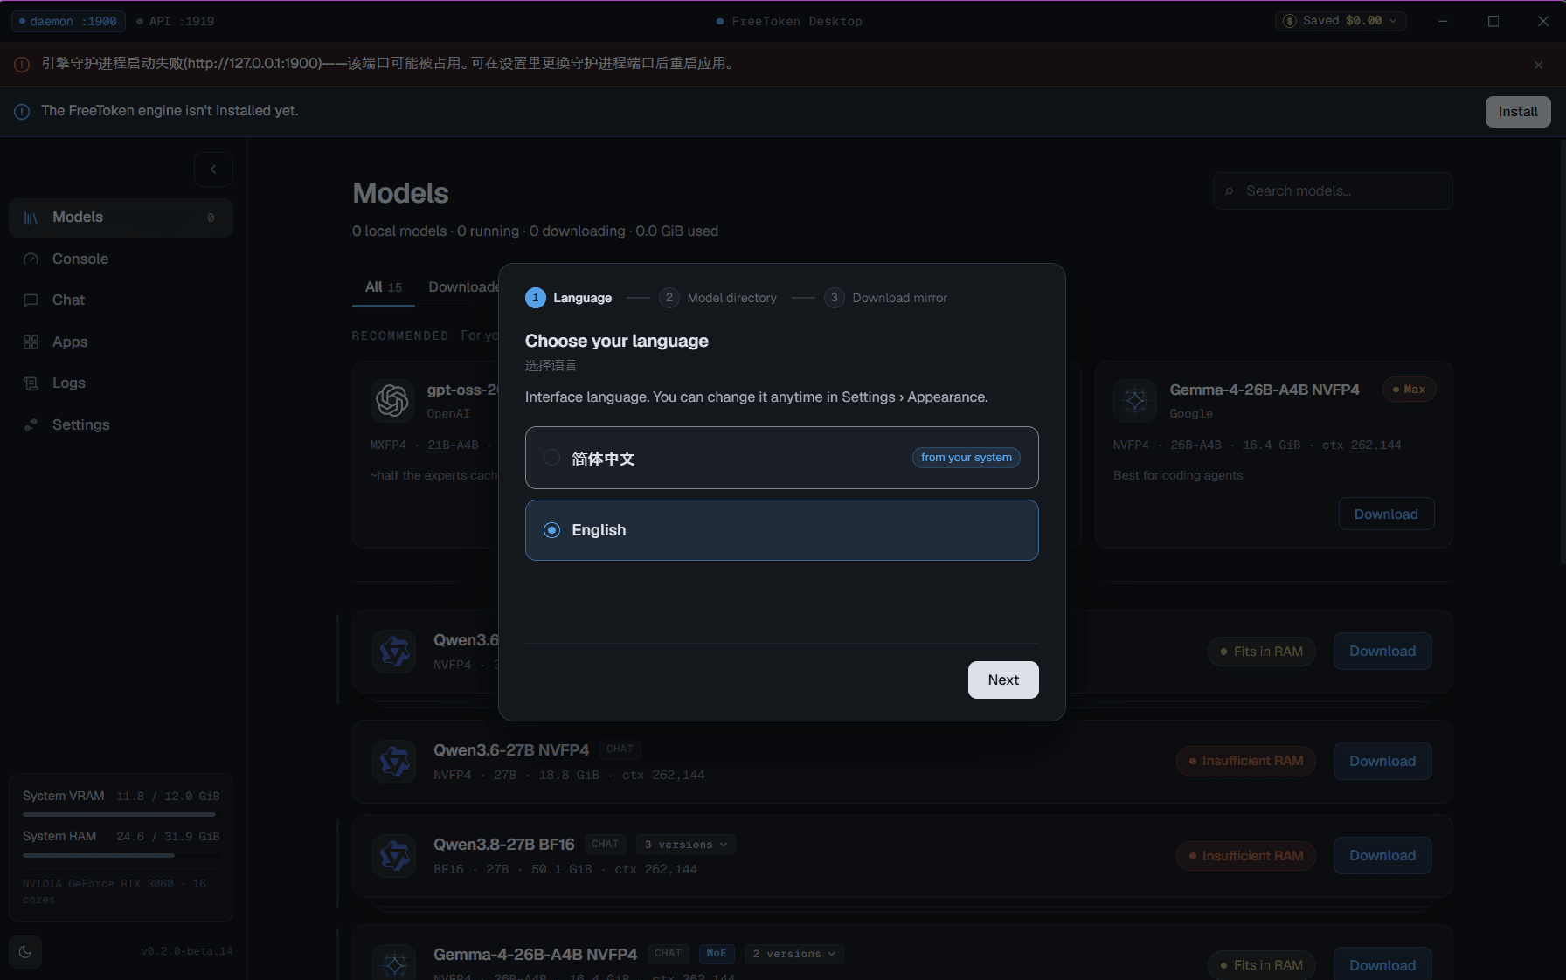1566x980 pixels.
Task: Click the red warning icon in error banner
Action: (x=22, y=65)
